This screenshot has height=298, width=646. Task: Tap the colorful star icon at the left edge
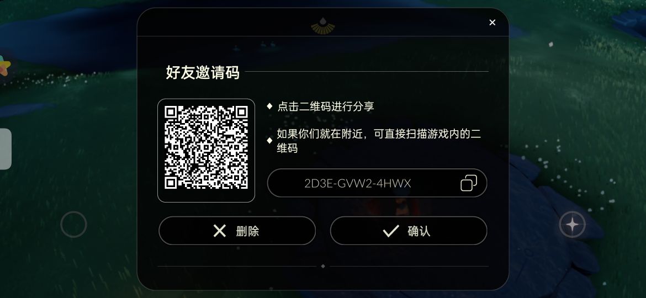[x=4, y=66]
